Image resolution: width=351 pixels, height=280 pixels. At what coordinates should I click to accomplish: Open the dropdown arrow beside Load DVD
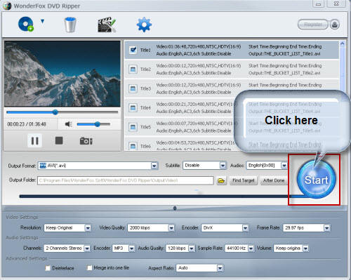coord(42,21)
